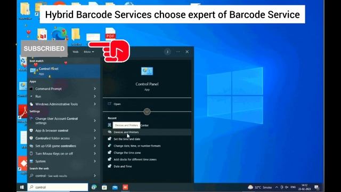341x192 pixels.
Task: Open Set the time and date
Action: [147, 139]
